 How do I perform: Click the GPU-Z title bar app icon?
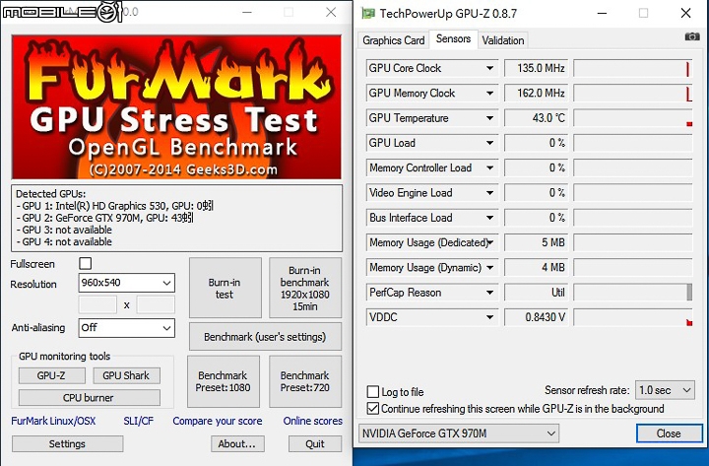(368, 13)
